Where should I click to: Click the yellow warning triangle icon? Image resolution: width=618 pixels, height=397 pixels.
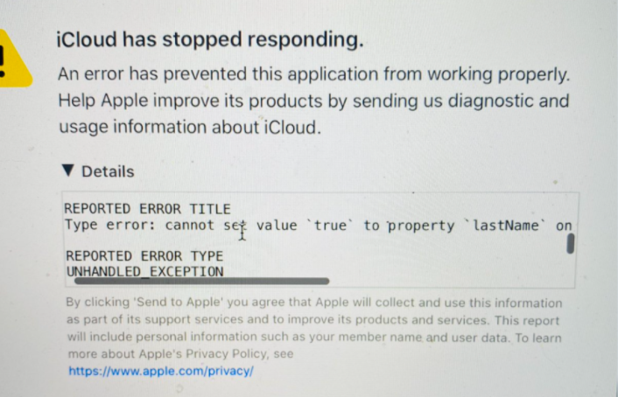tap(14, 59)
